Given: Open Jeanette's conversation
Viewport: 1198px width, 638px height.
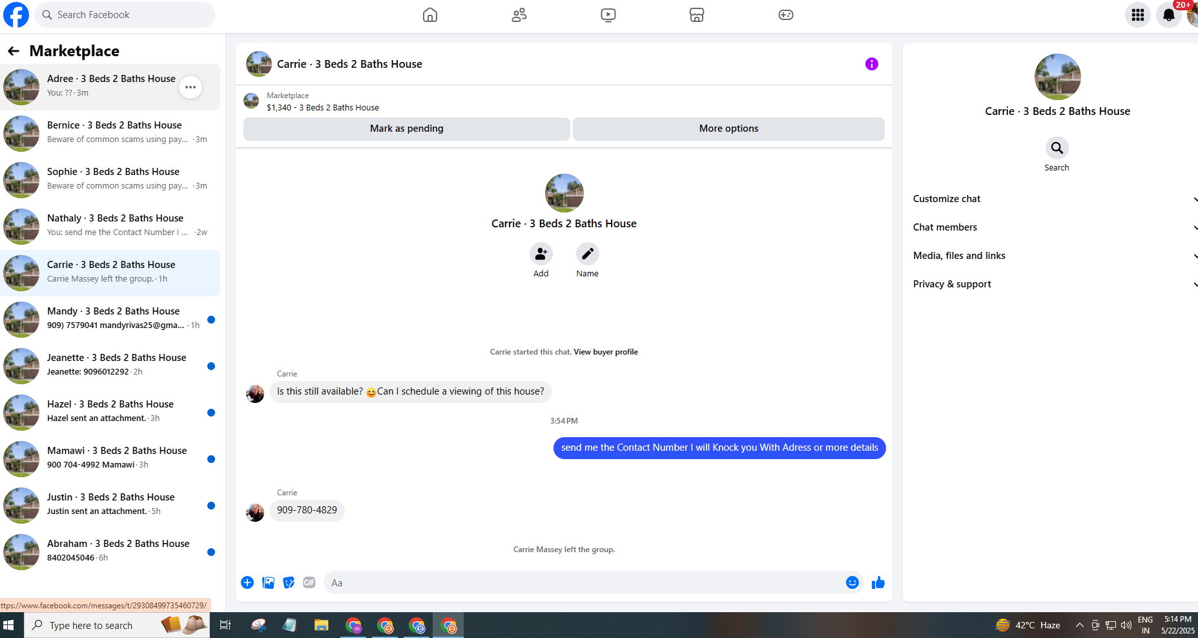Looking at the screenshot, I should [110, 366].
